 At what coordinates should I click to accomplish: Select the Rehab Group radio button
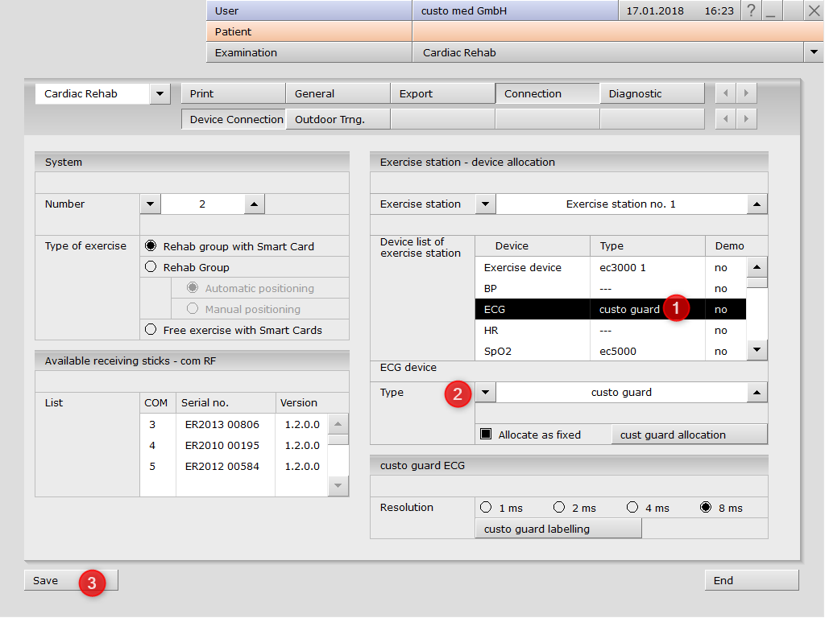[x=151, y=267]
